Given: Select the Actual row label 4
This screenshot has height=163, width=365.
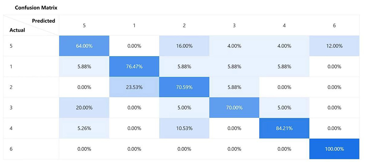Looking at the screenshot, I should (11, 128).
